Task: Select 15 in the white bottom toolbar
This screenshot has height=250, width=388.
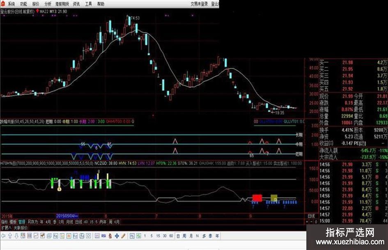Action: tap(158, 236)
